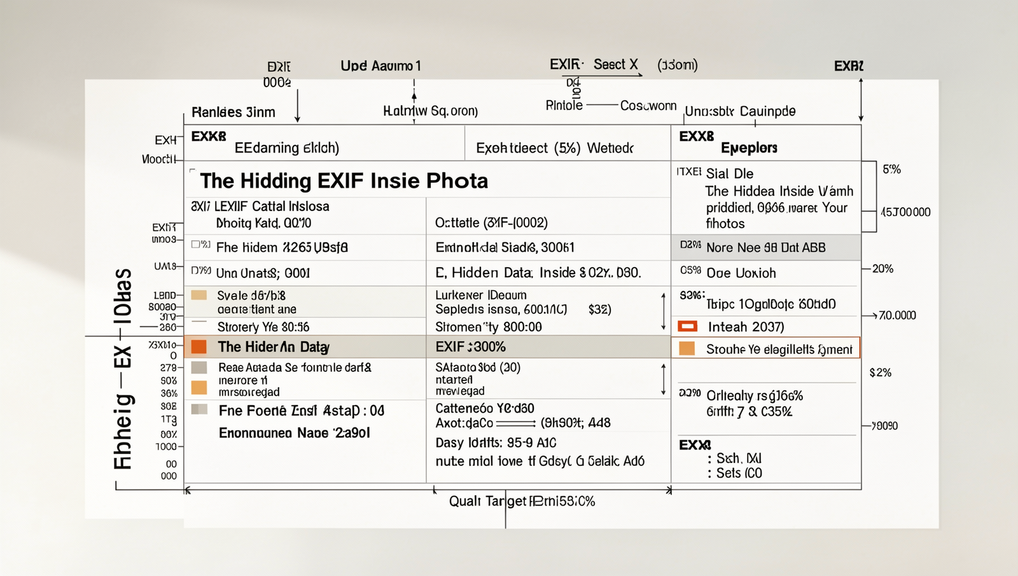Click the "EEdaming" header cell
The width and height of the screenshot is (1018, 576).
coord(287,148)
